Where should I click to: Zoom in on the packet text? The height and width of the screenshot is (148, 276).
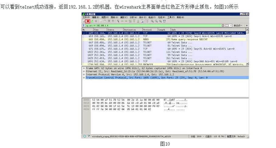tap(152, 21)
